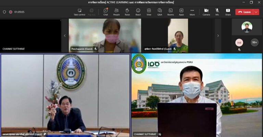Open breakout Rooms

171,12
